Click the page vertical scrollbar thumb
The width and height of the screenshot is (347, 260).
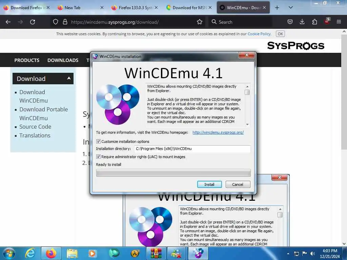344,92
